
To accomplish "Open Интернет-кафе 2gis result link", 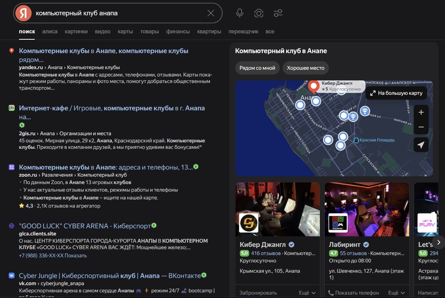I will click(112, 112).
